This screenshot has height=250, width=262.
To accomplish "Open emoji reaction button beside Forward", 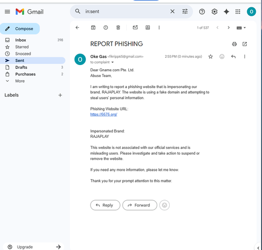I will 165,205.
